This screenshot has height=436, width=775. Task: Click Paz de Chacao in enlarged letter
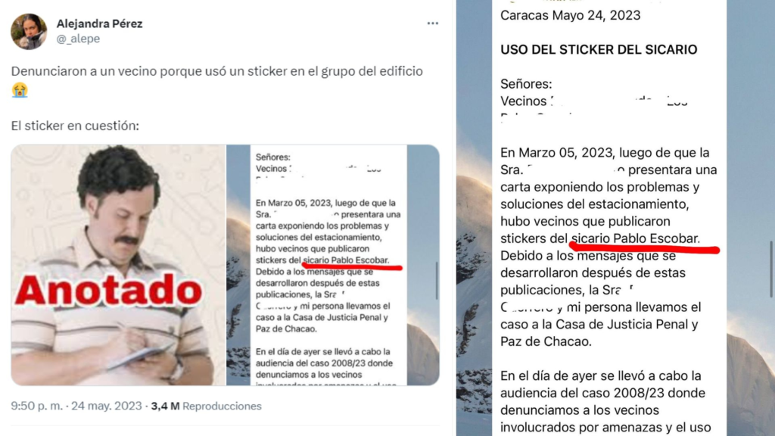[x=546, y=341]
